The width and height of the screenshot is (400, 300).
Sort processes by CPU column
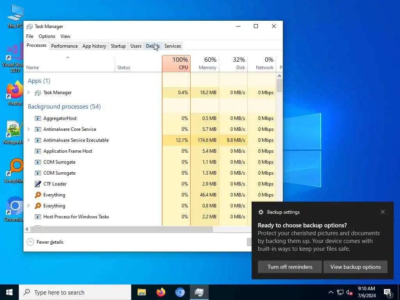point(176,64)
